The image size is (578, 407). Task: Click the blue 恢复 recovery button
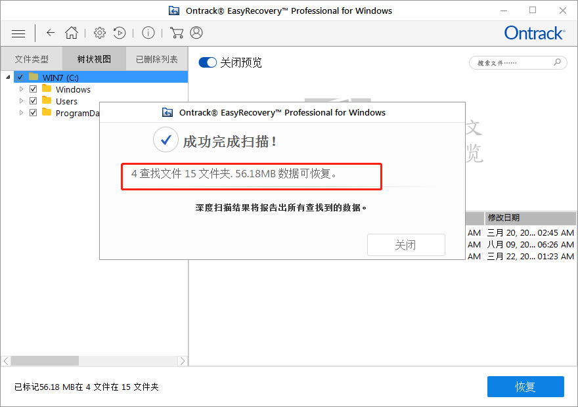pos(525,387)
